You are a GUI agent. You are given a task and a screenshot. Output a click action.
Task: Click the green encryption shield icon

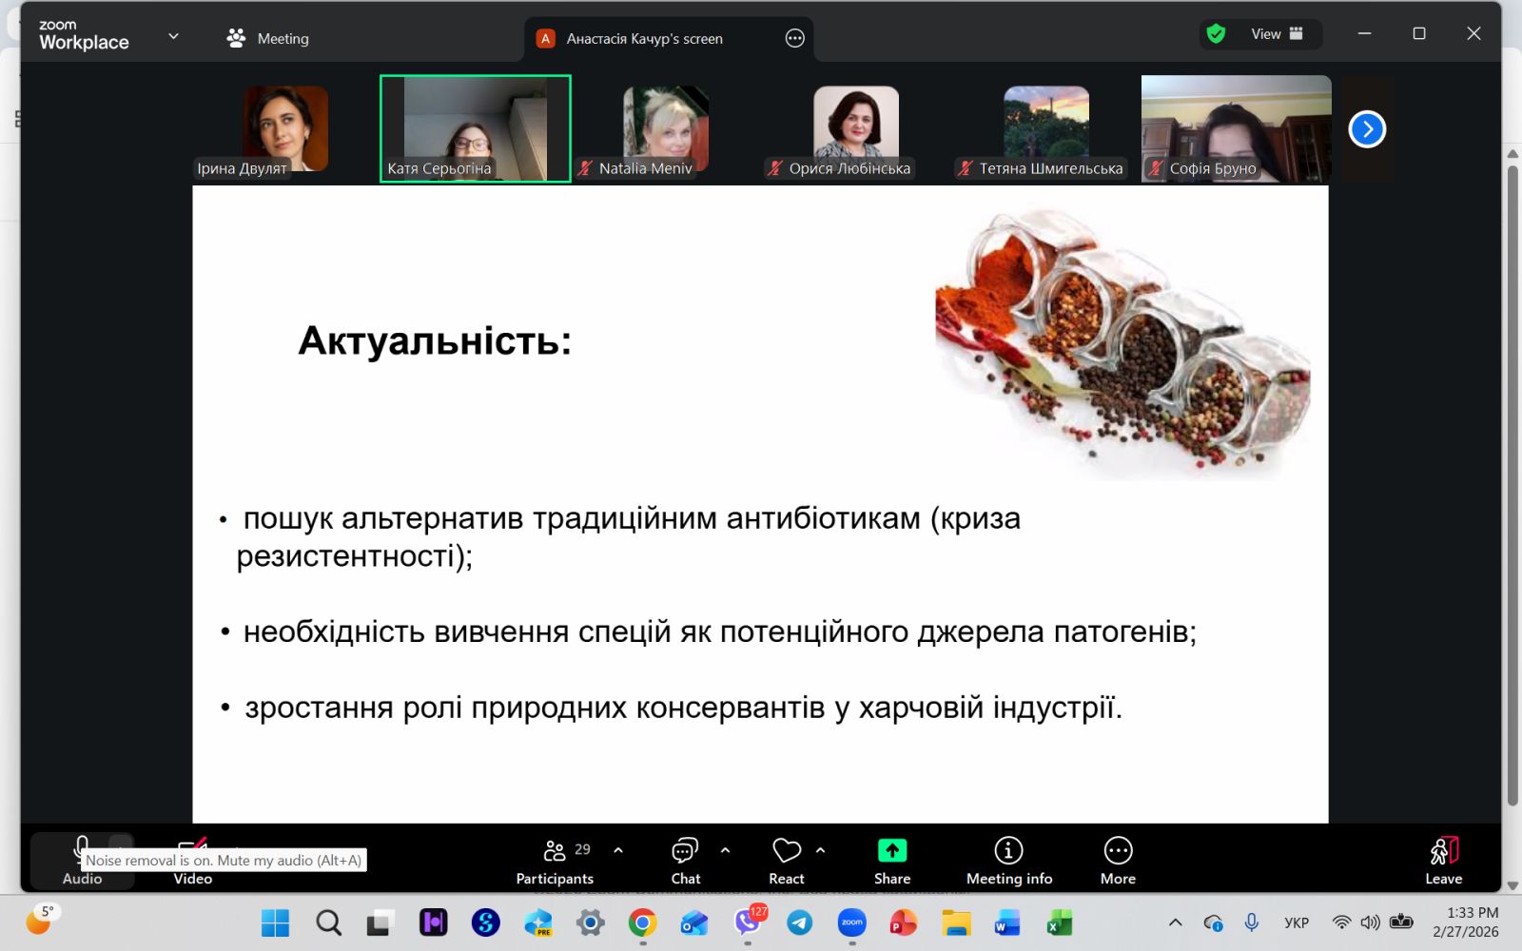pyautogui.click(x=1216, y=34)
